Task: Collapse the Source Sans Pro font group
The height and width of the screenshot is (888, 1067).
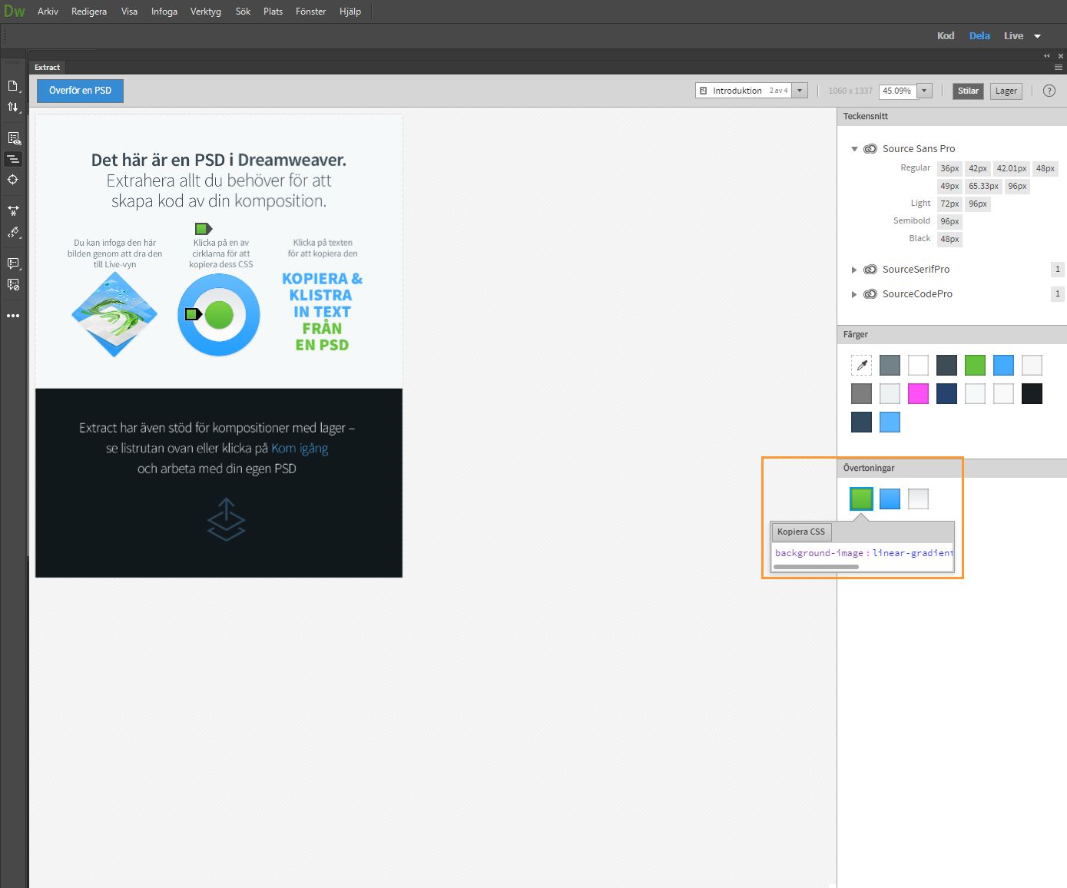Action: click(854, 149)
